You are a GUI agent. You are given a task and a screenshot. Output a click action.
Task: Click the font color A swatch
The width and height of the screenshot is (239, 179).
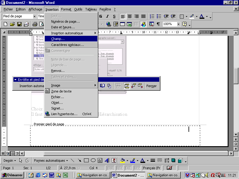click(202, 16)
